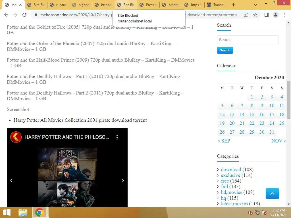This screenshot has height=218, width=291.
Task: Open Chrome three-dot menu
Action: point(285,15)
